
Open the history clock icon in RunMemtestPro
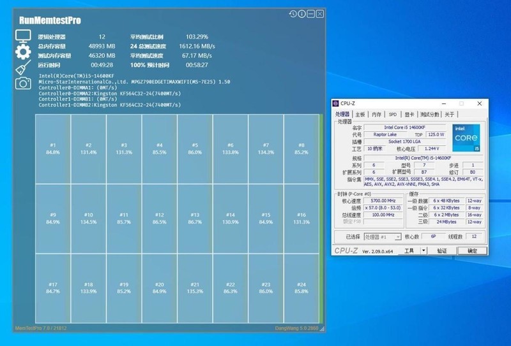[x=293, y=13]
